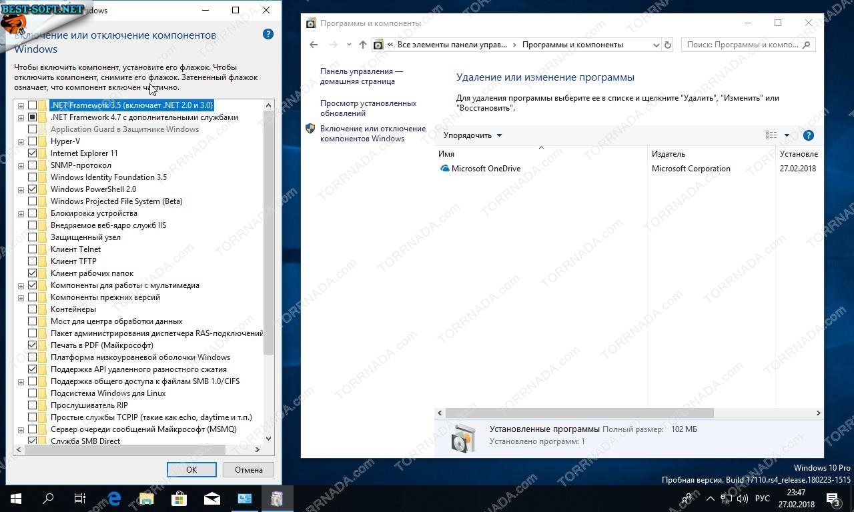Enable Подсистема Windows для Linux checkbox

click(x=32, y=393)
